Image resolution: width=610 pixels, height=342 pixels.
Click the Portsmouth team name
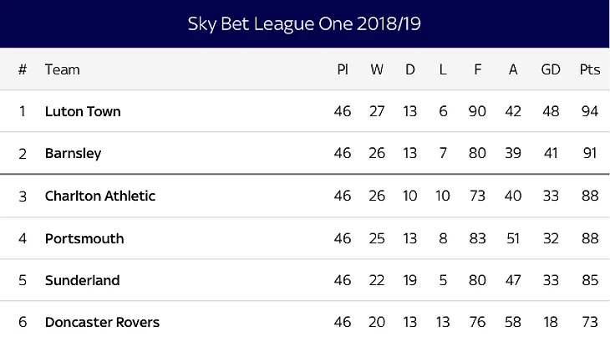(84, 238)
